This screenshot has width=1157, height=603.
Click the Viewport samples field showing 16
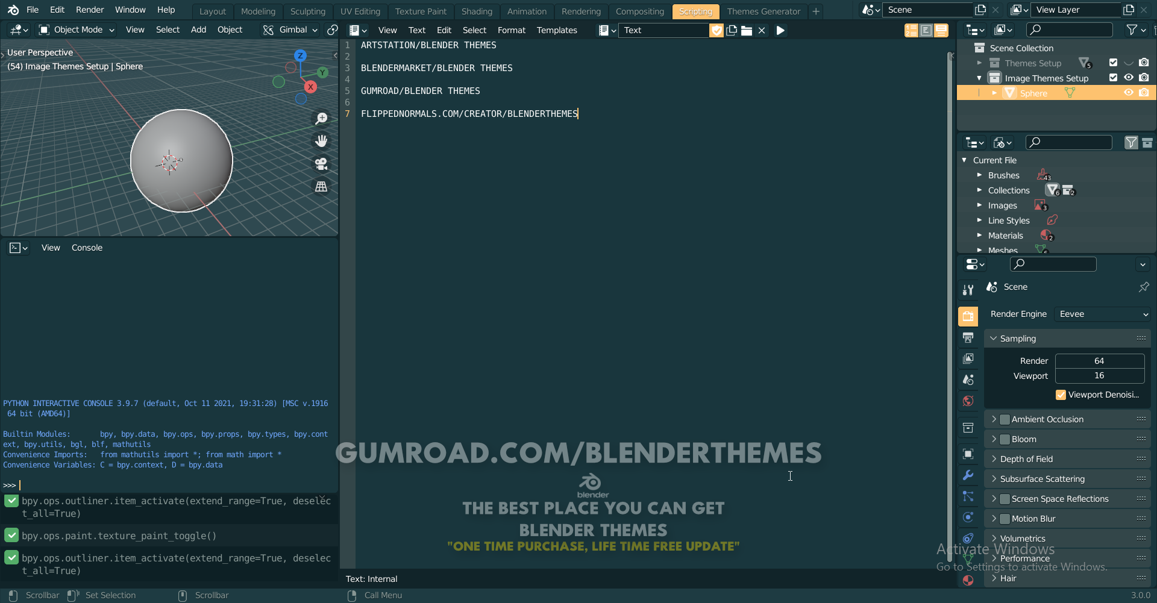click(x=1099, y=376)
